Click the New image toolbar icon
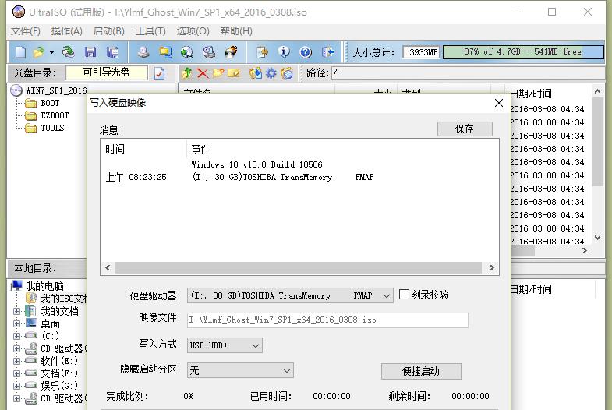Screen dimensions: 612x410 21,52
